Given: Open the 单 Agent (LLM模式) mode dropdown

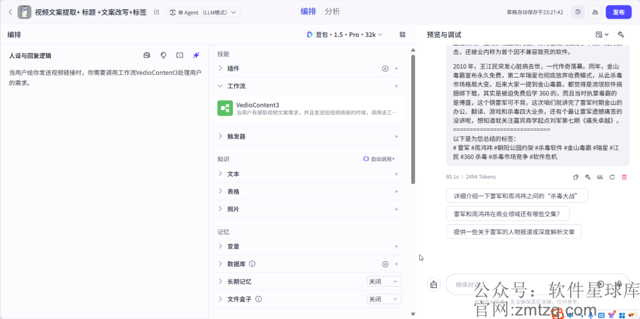Looking at the screenshot, I should point(203,12).
